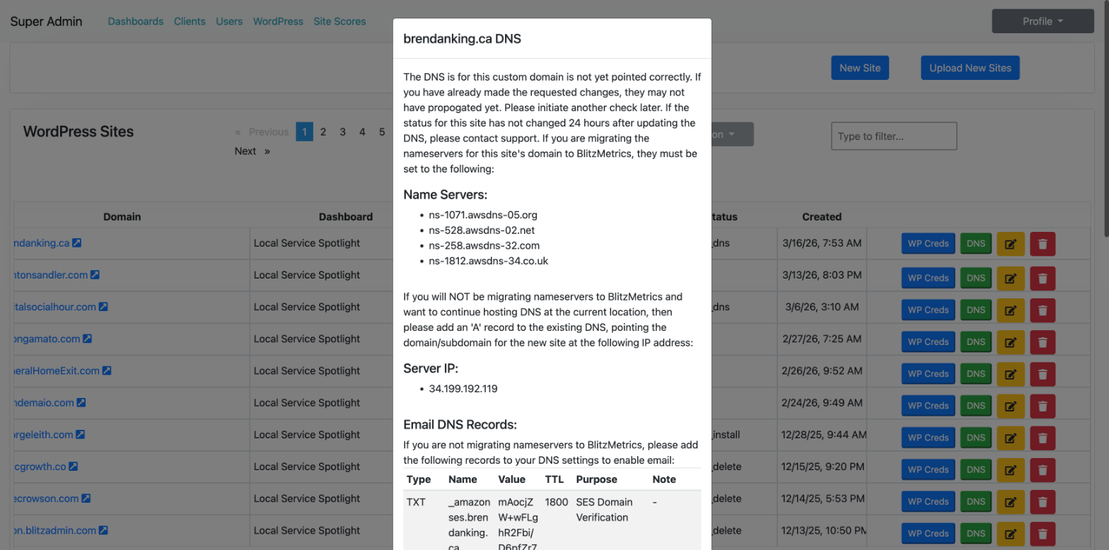Delete the rgeleith.com row with the trash icon

pyautogui.click(x=1042, y=438)
